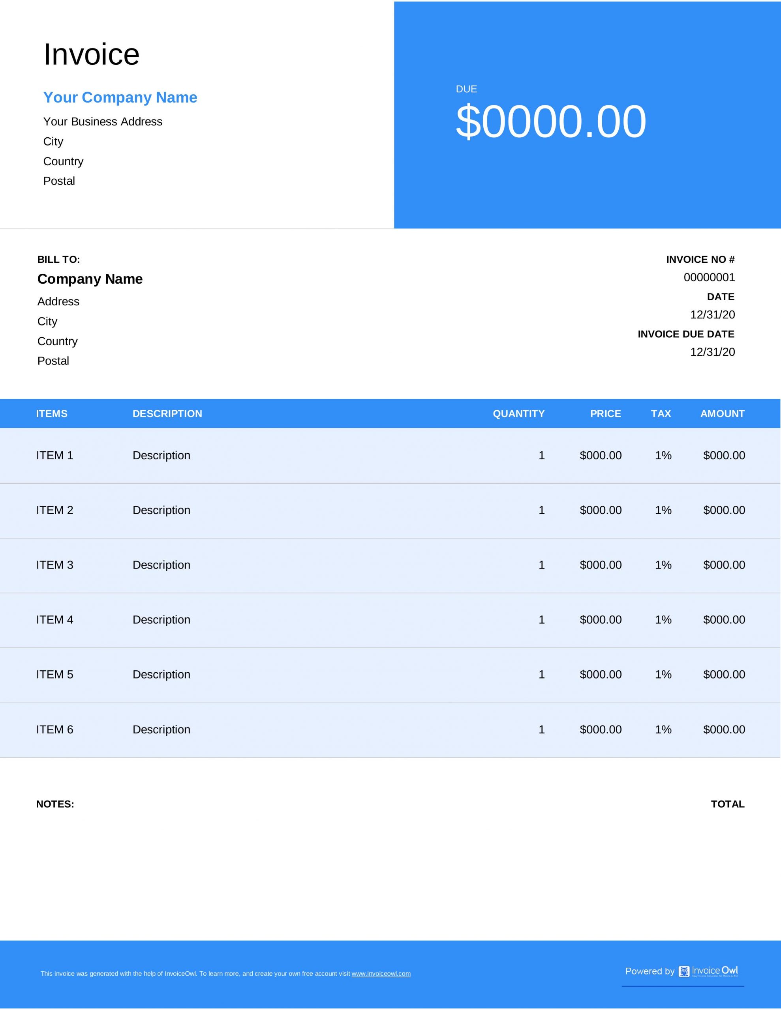Viewport: 781px width, 1010px height.
Task: Click the DESCRIPTION column header
Action: click(167, 413)
